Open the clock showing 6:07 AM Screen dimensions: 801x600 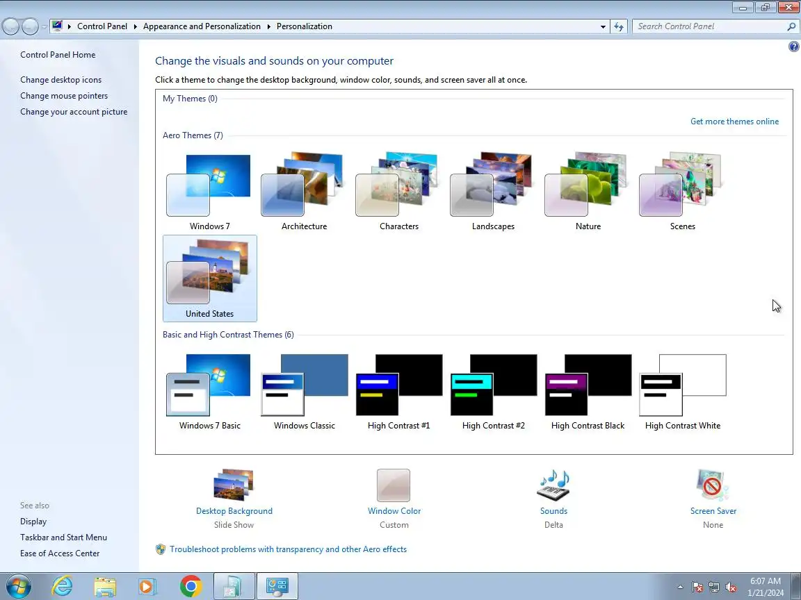[x=766, y=587]
